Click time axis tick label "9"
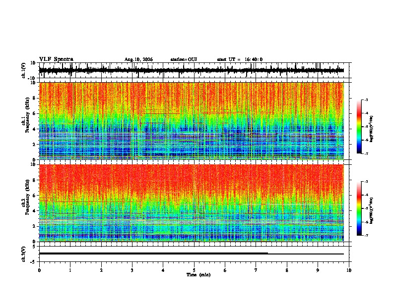Viewport: 393px width, 303px height. coord(318,270)
